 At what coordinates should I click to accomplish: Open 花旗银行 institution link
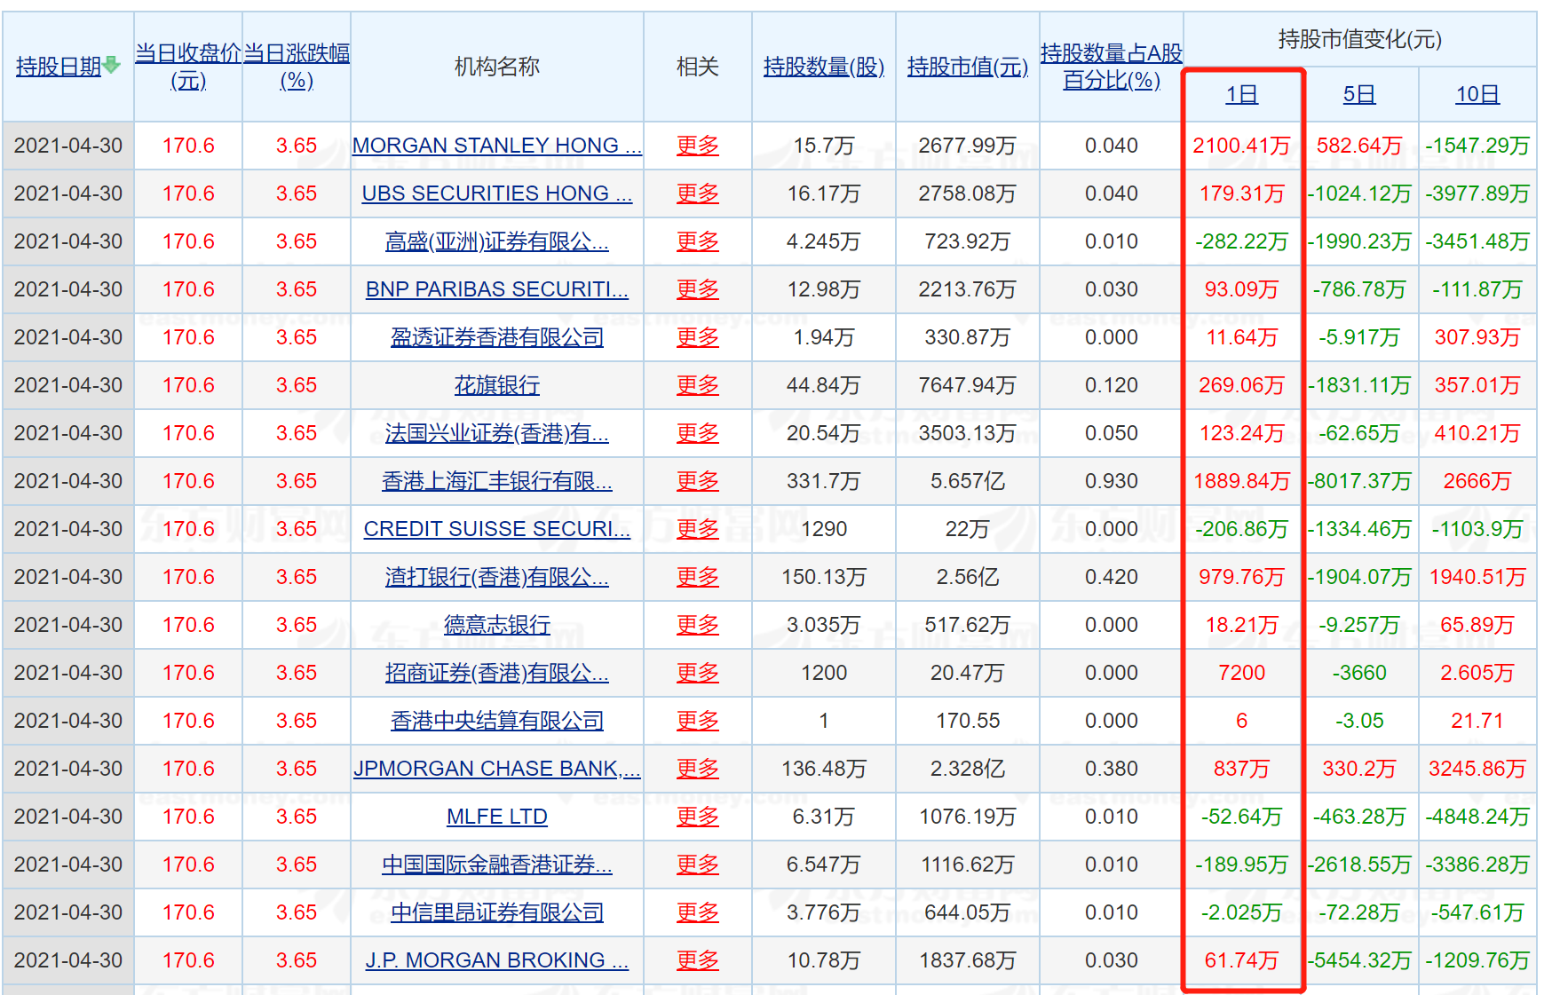497,385
